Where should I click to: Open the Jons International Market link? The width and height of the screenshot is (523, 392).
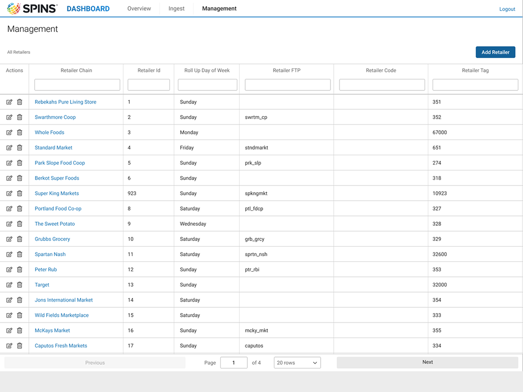click(64, 300)
